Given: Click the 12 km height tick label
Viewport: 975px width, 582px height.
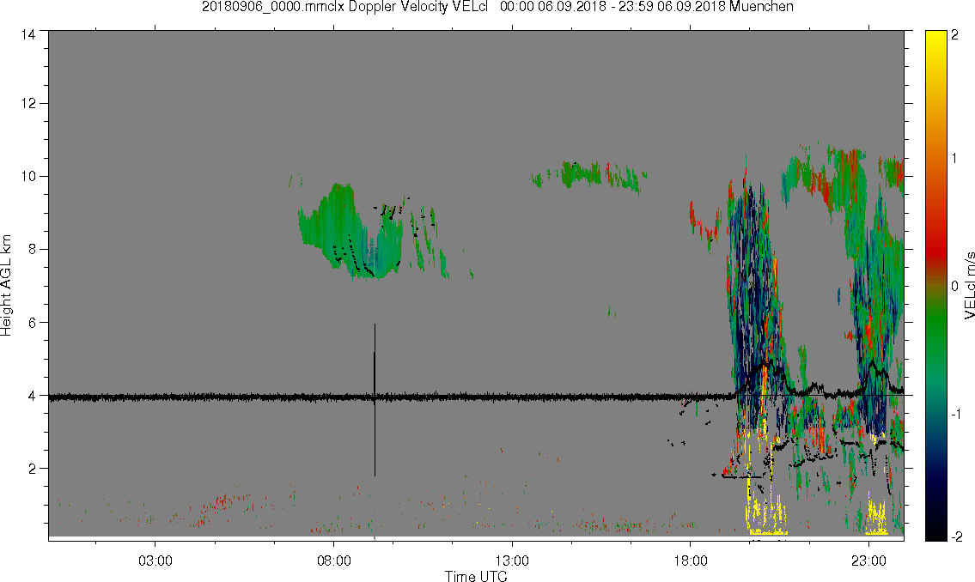Looking at the screenshot, I should (x=28, y=103).
